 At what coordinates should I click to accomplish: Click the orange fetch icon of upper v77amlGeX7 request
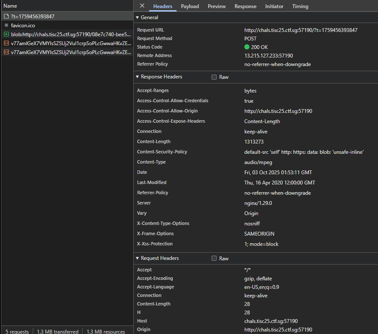(x=6, y=43)
